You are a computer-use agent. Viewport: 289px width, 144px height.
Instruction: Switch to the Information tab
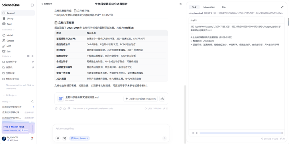pyautogui.click(x=209, y=7)
